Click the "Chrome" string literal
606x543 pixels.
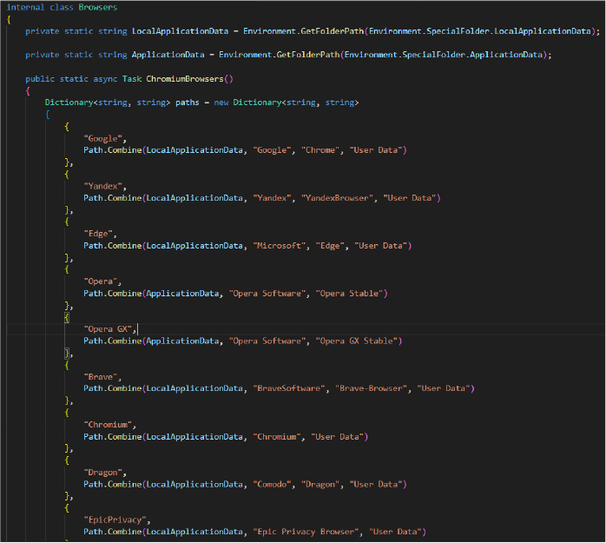pos(320,150)
